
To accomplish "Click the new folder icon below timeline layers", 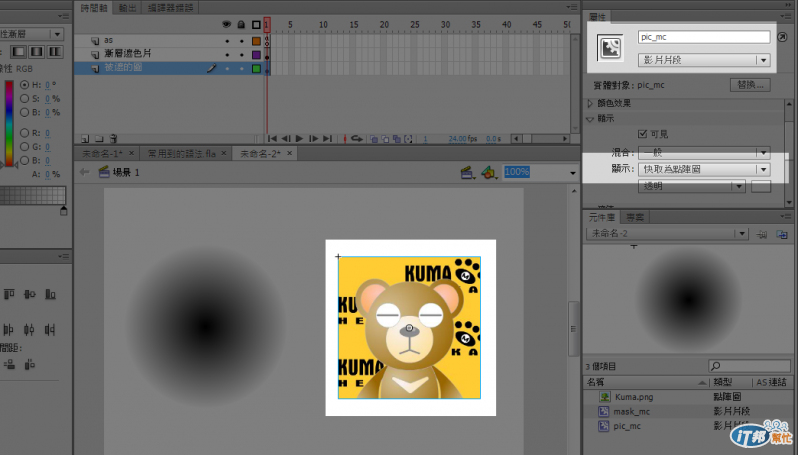I will [99, 139].
